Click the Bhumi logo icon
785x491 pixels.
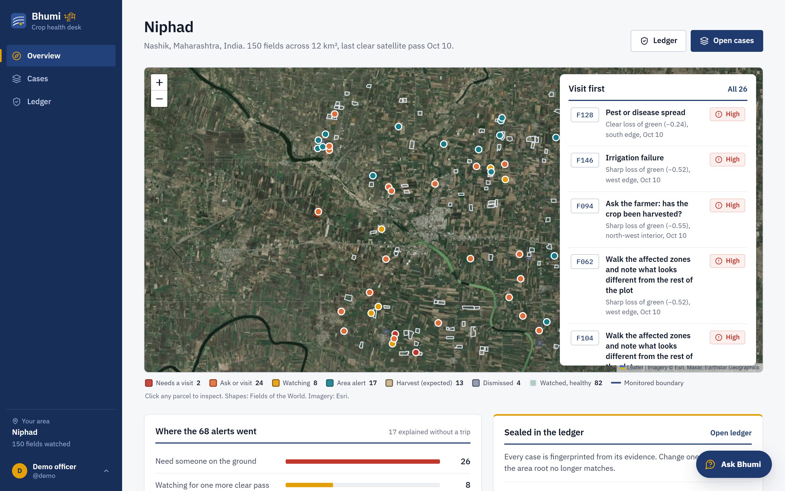(19, 21)
